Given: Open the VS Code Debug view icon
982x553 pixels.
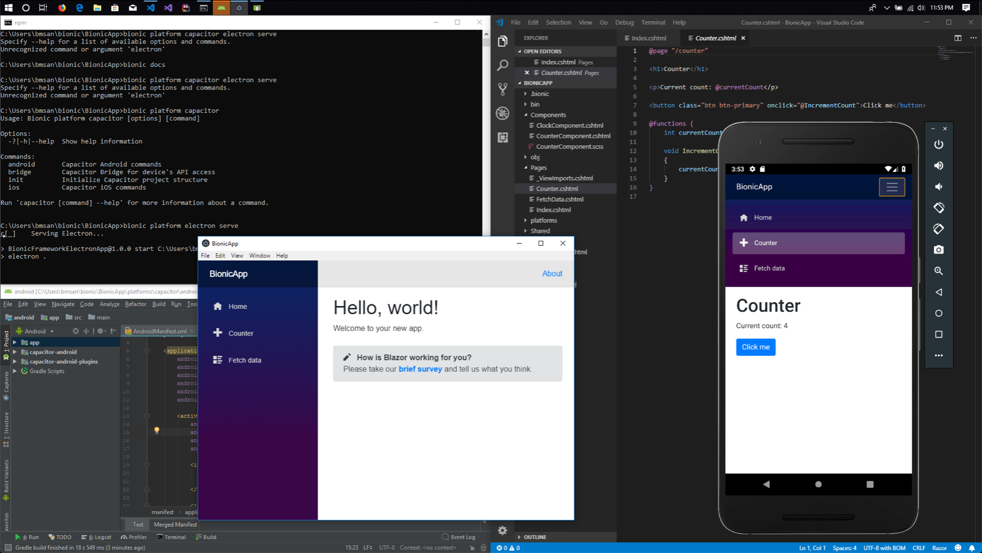Looking at the screenshot, I should pos(503,113).
